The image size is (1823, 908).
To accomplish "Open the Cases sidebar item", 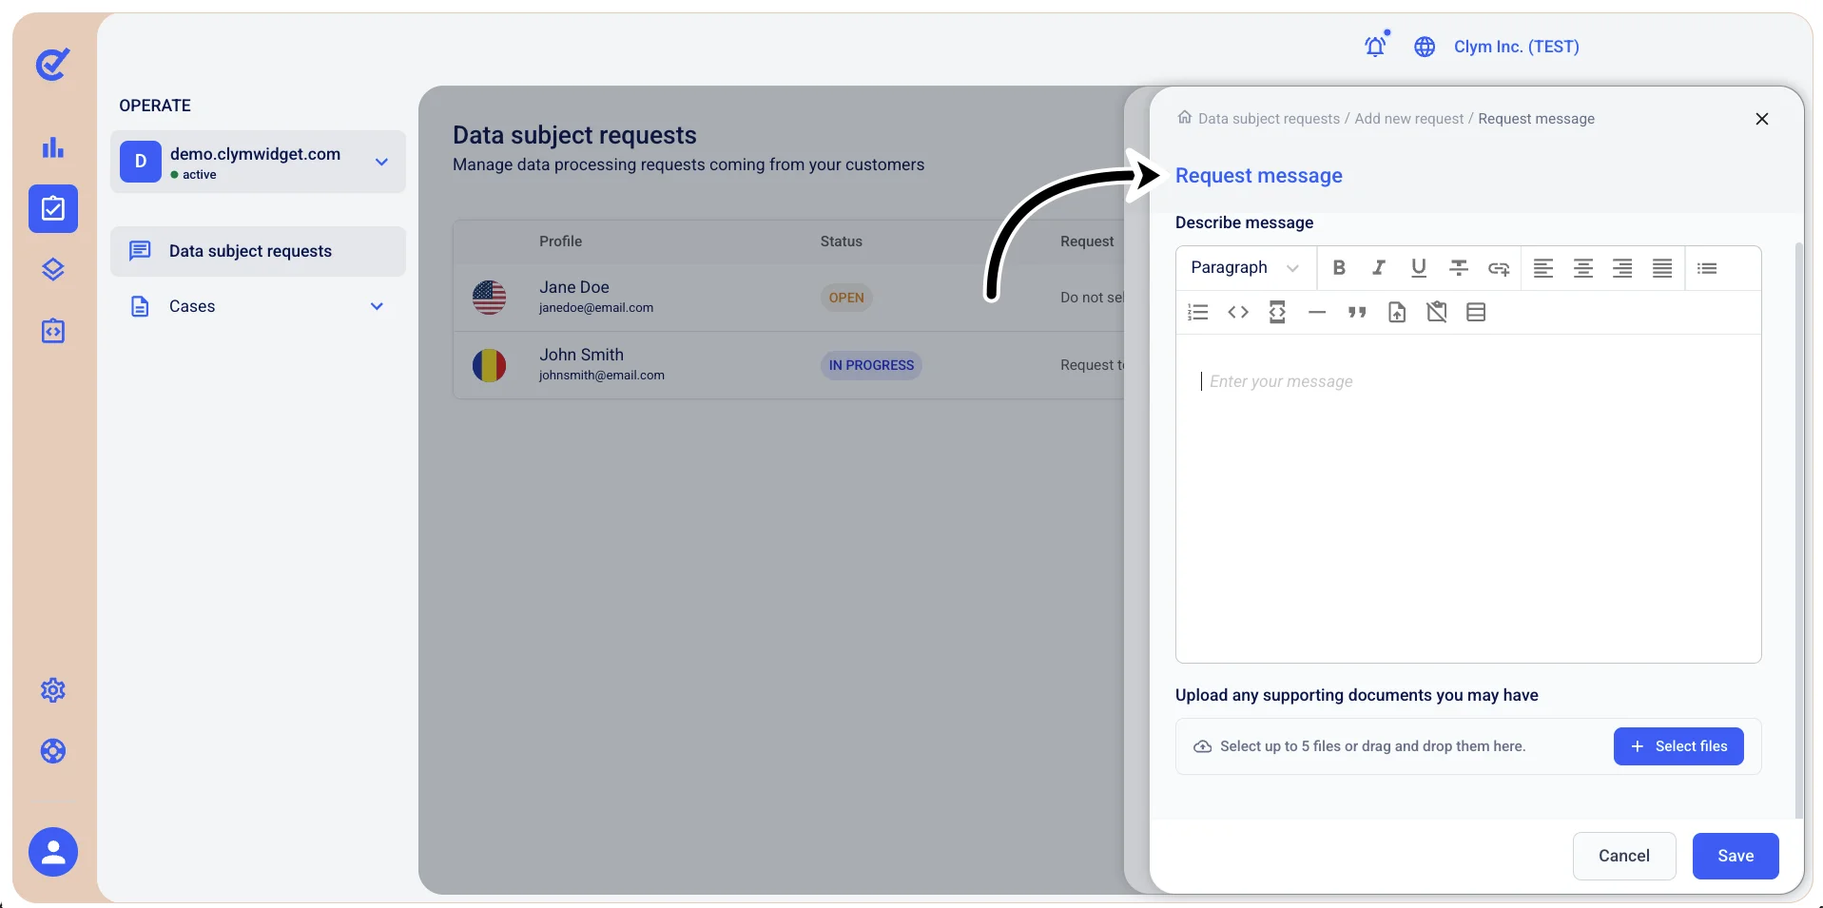I will 258,306.
